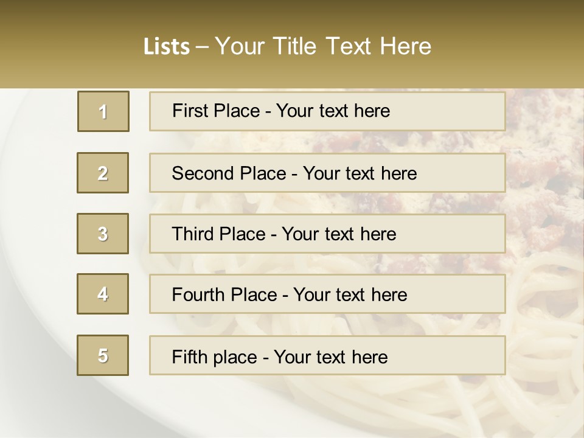Screen dimensions: 584x438
Task: Click the words Your Title Text Here
Action: (x=323, y=46)
